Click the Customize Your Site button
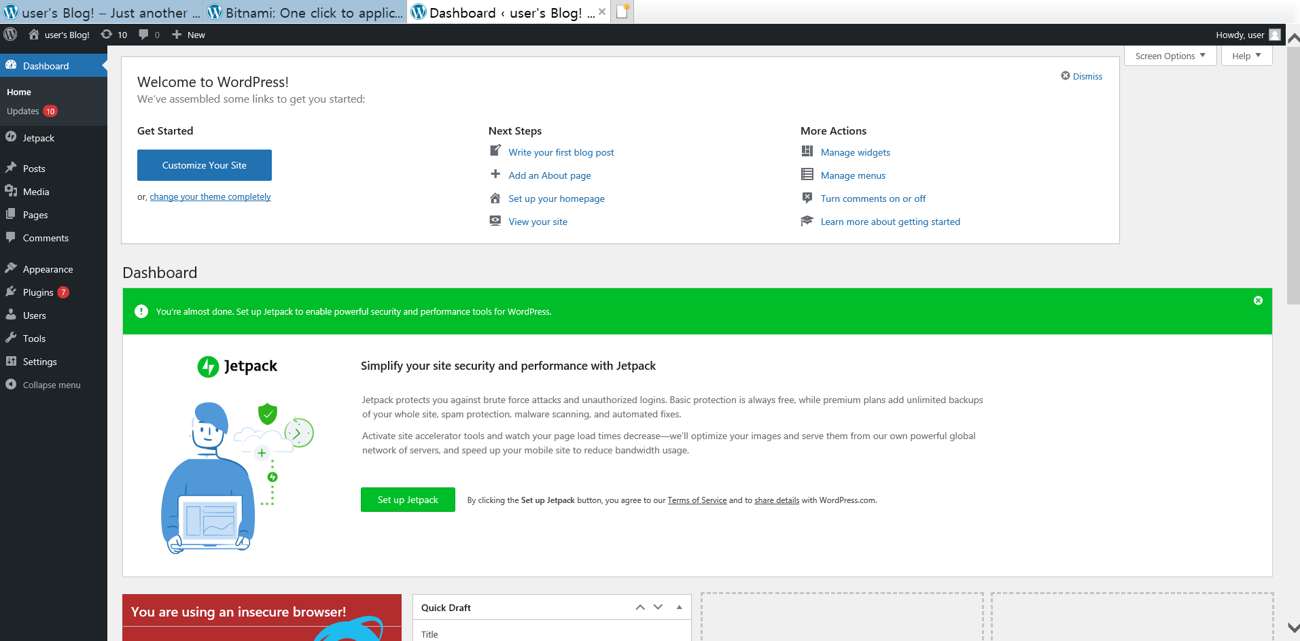1300x641 pixels. pos(205,165)
